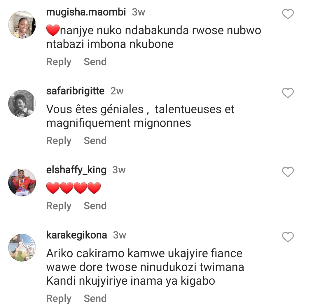Screen dimensions: 311x306
Task: Like mugisha.maombi's comment with the heart
Action: coord(288,14)
